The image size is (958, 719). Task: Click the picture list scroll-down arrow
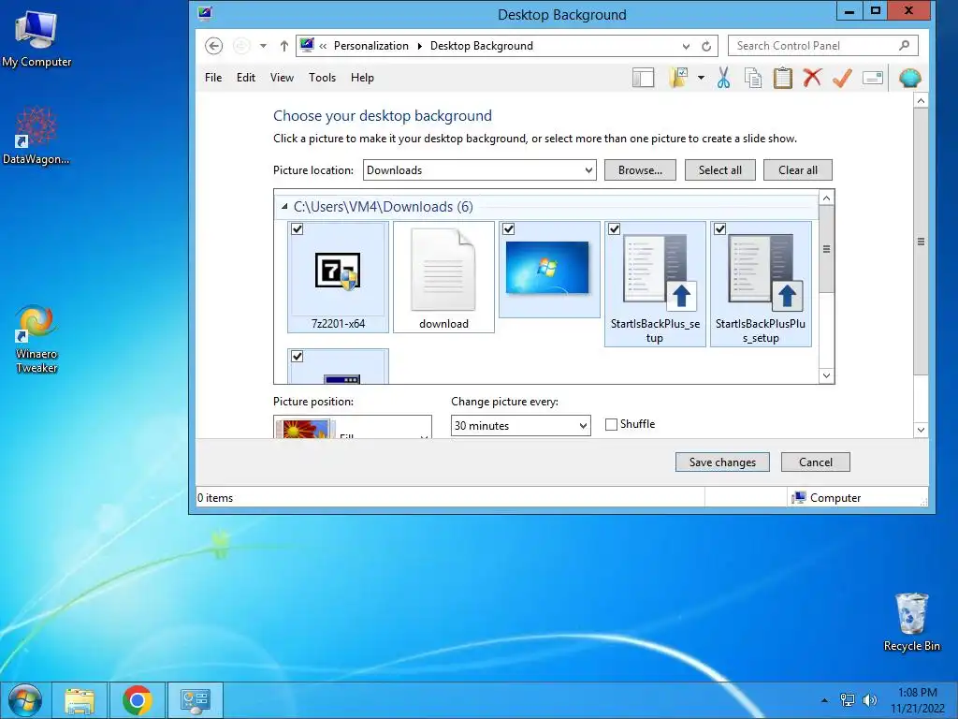coord(826,375)
